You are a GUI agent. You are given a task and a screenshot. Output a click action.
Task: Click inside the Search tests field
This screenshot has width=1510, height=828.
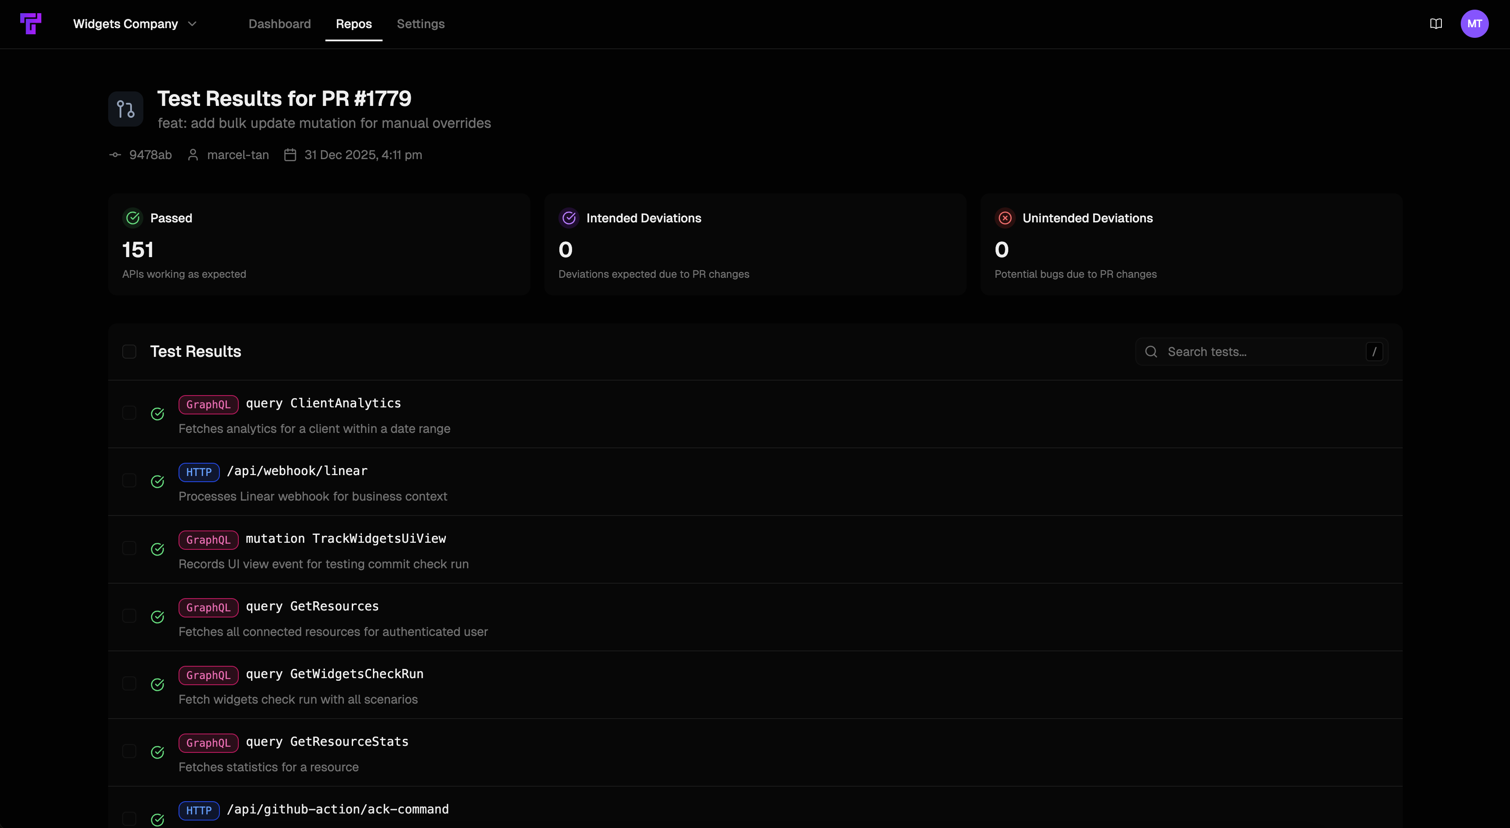(x=1243, y=352)
